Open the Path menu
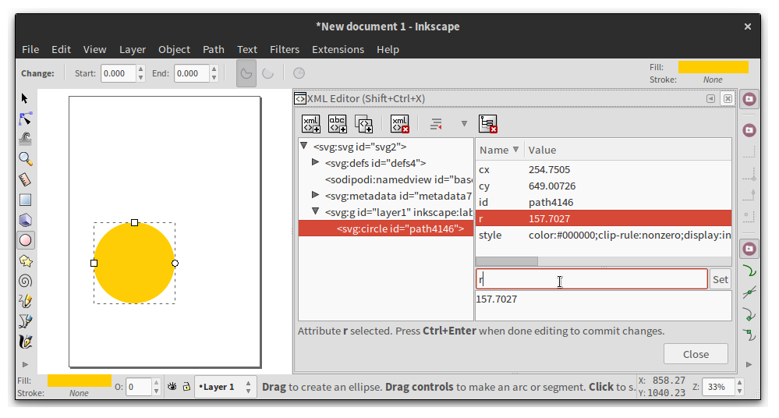 [x=213, y=50]
